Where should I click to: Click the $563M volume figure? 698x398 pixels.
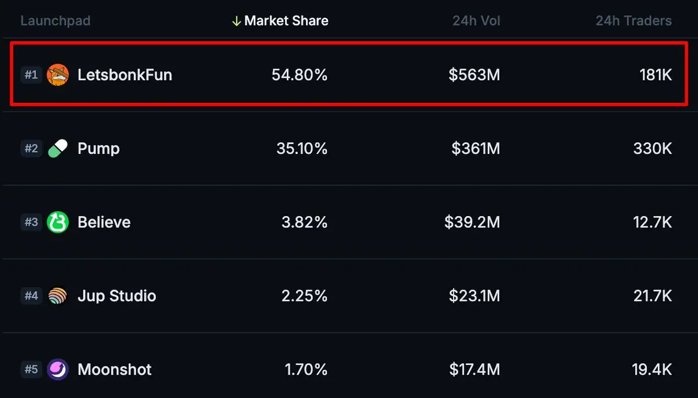(474, 74)
